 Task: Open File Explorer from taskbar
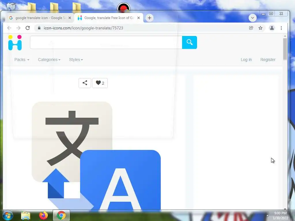point(26,216)
